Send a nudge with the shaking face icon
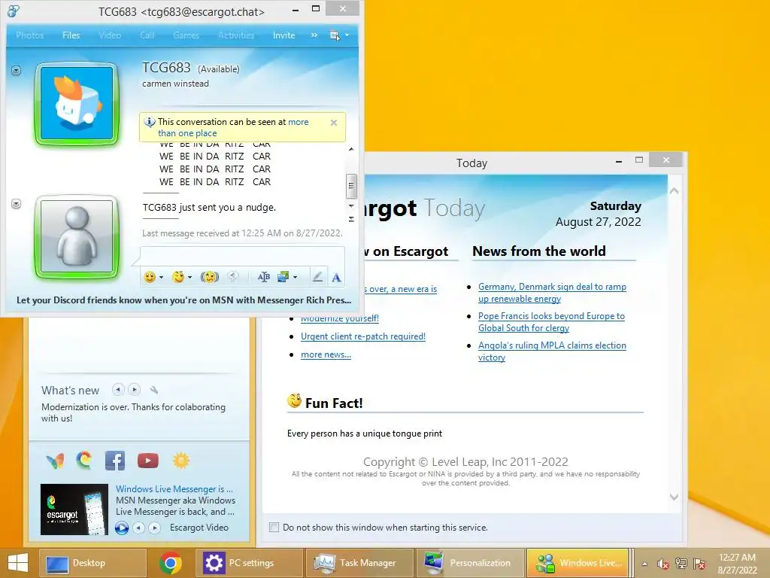Screen dimensions: 770x578 click(x=210, y=277)
